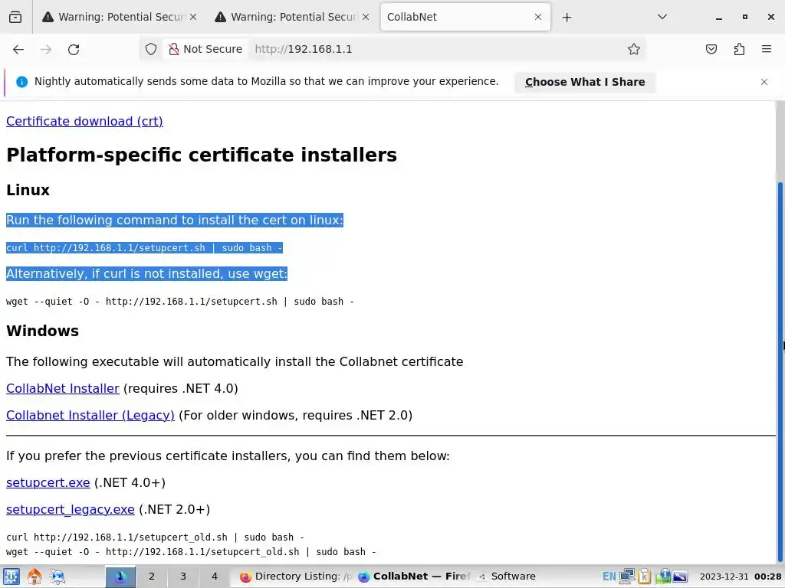Viewport: 785px width, 588px height.
Task: Click the wget setupcert_old.sh command line
Action: coord(191,552)
